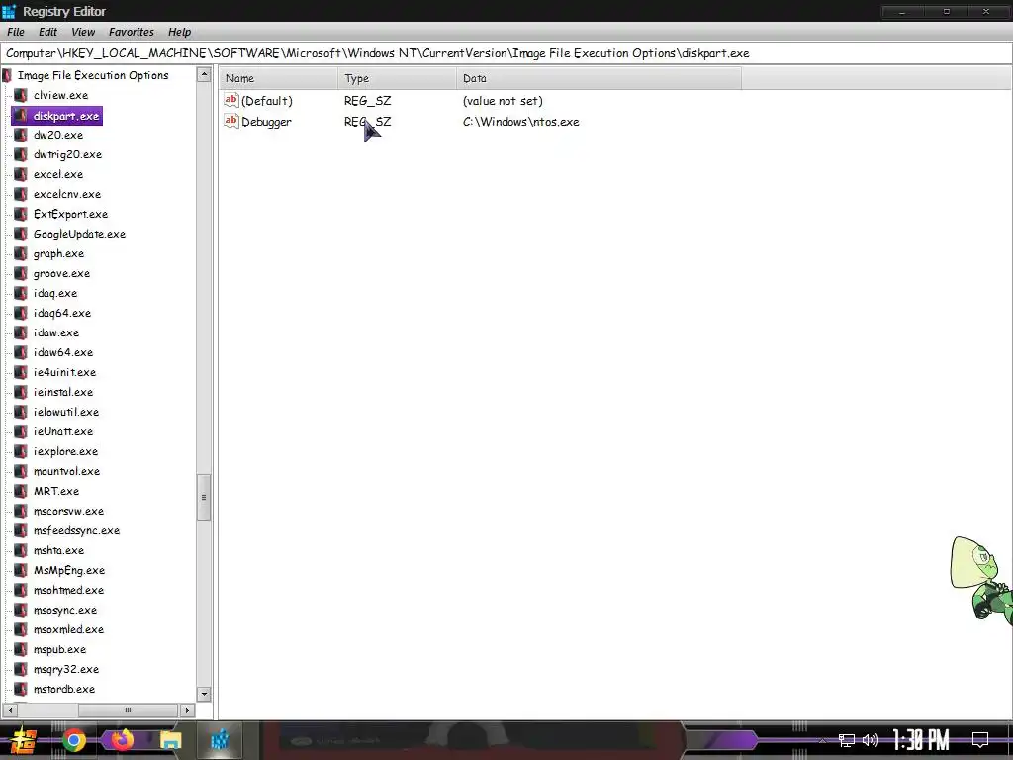This screenshot has height=760, width=1013.
Task: Select the Debugger value name
Action: click(x=266, y=122)
